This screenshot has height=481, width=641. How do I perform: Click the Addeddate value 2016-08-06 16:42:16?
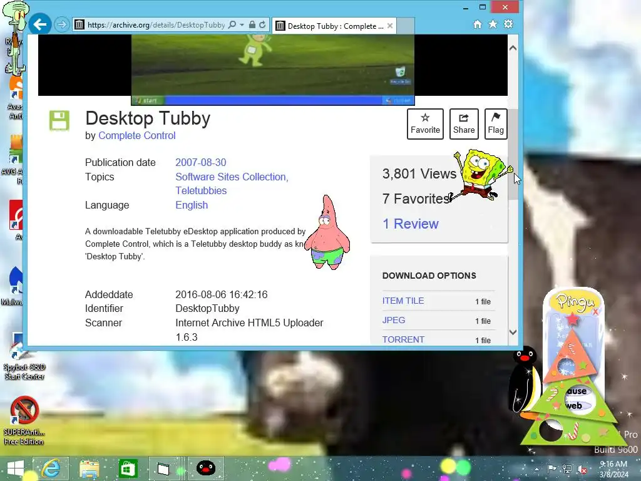coord(221,294)
